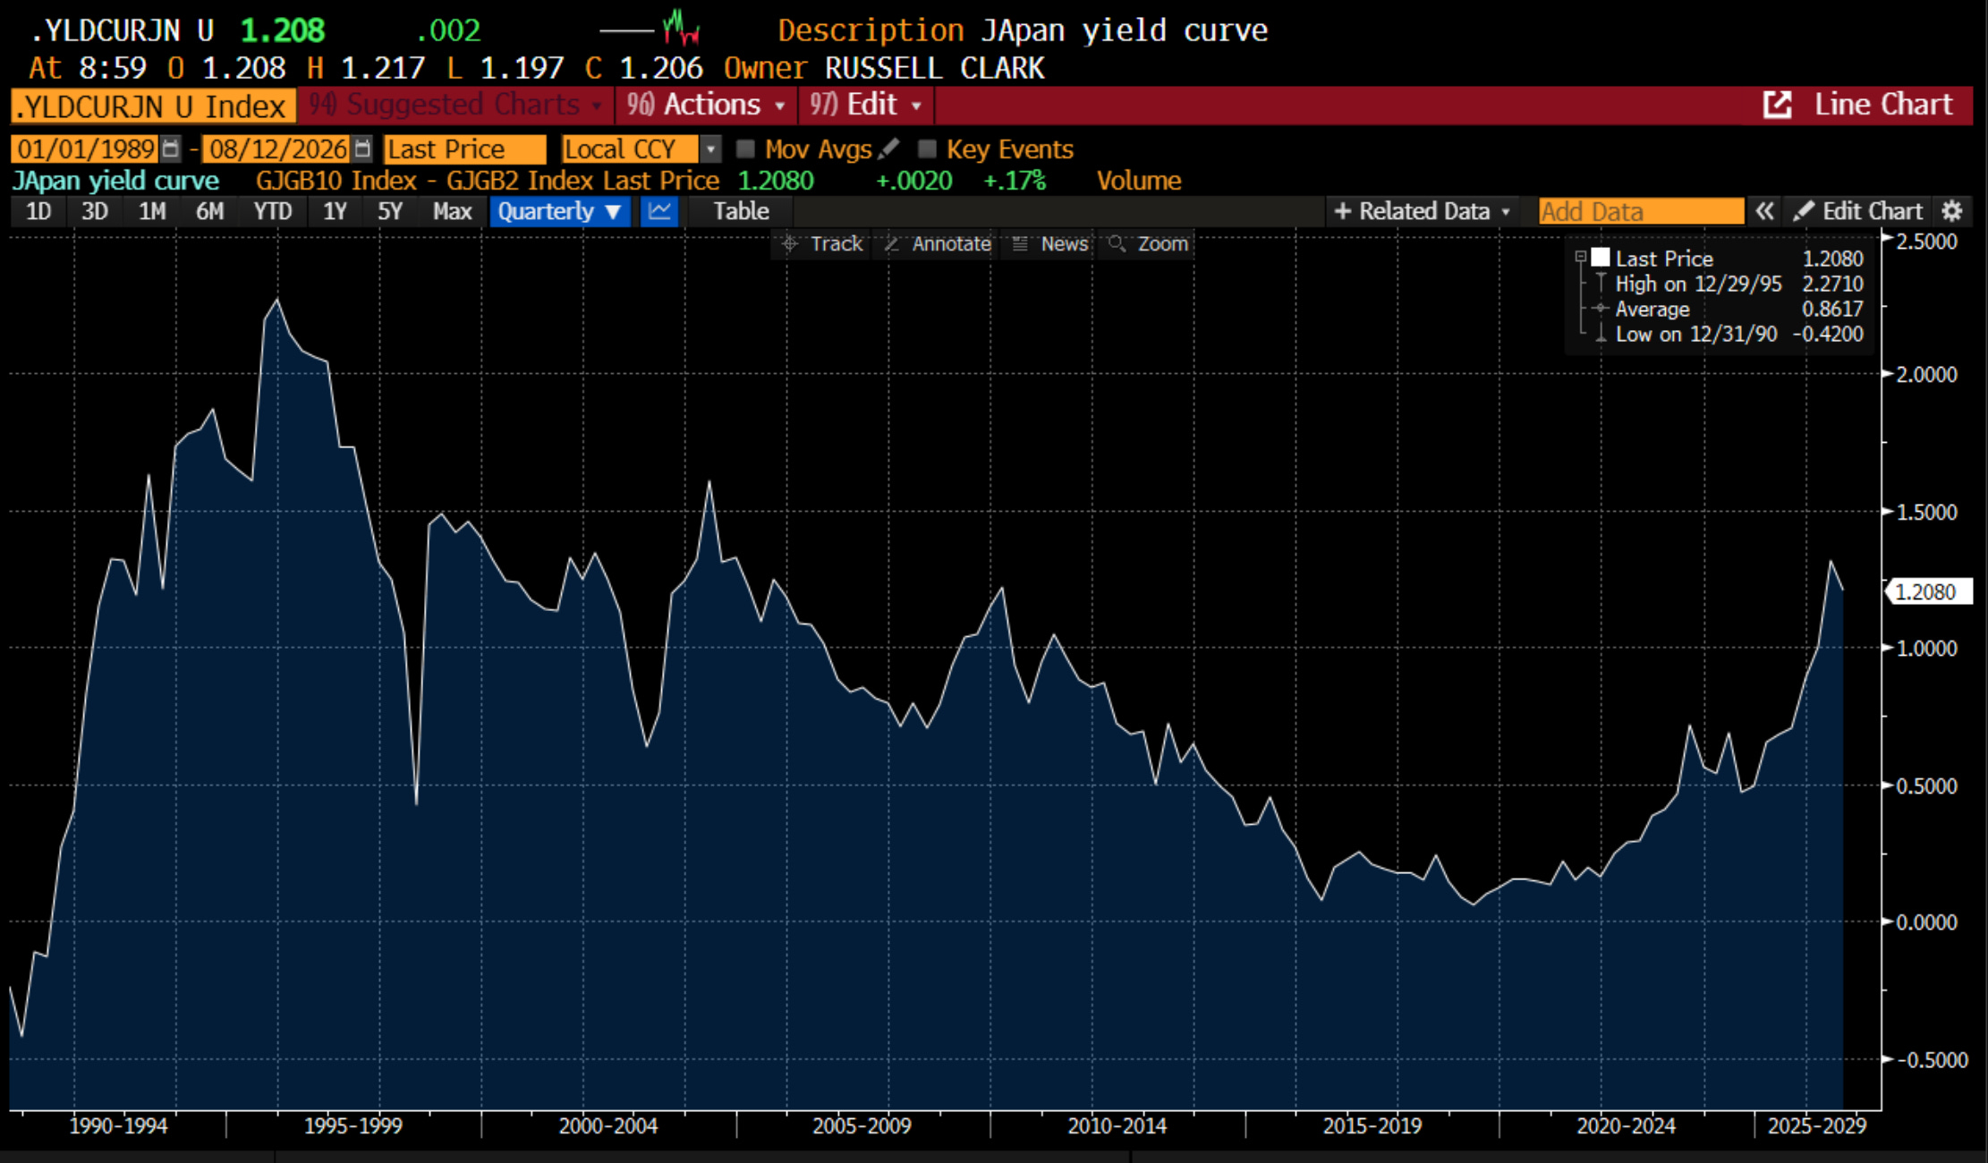
Task: Select the 6M range tab
Action: 209,211
